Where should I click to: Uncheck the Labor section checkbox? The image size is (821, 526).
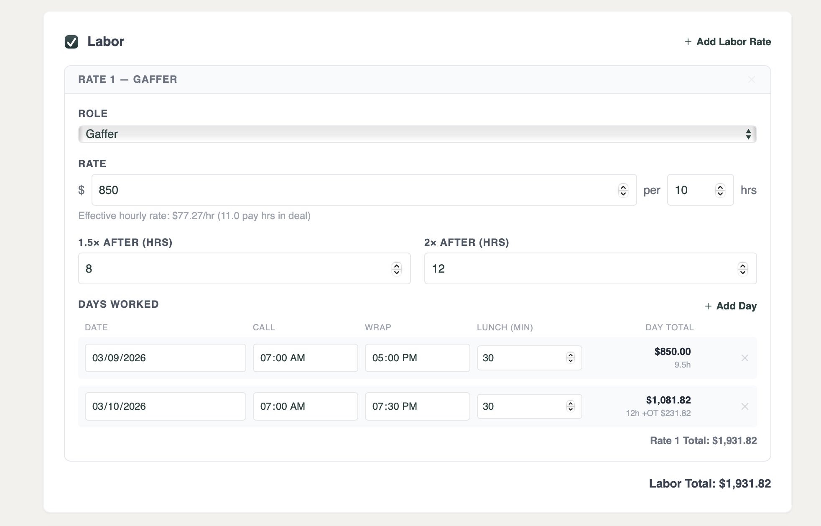pos(71,42)
